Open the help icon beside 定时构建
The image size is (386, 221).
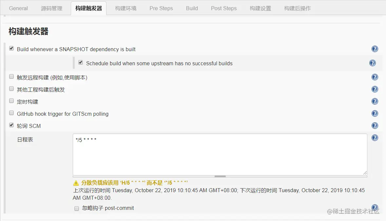(x=375, y=101)
